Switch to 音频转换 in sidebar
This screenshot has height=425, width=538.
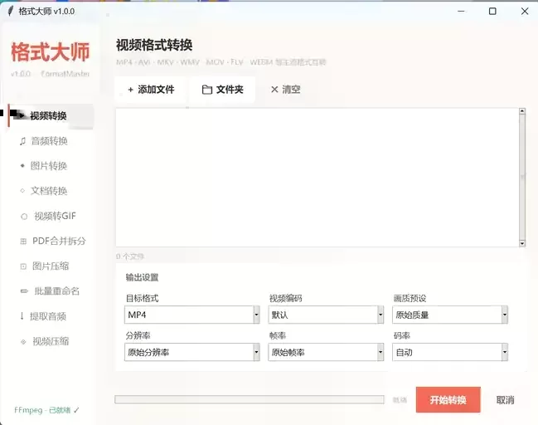pos(49,141)
